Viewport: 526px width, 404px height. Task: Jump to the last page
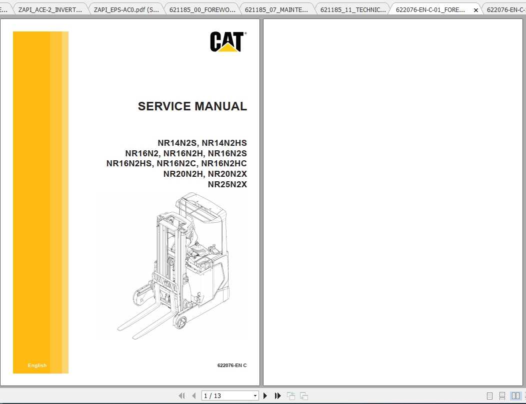(278, 396)
